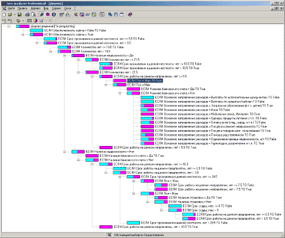Click the Save diskette toolbar icon
This screenshot has width=285, height=238.
tap(20, 15)
